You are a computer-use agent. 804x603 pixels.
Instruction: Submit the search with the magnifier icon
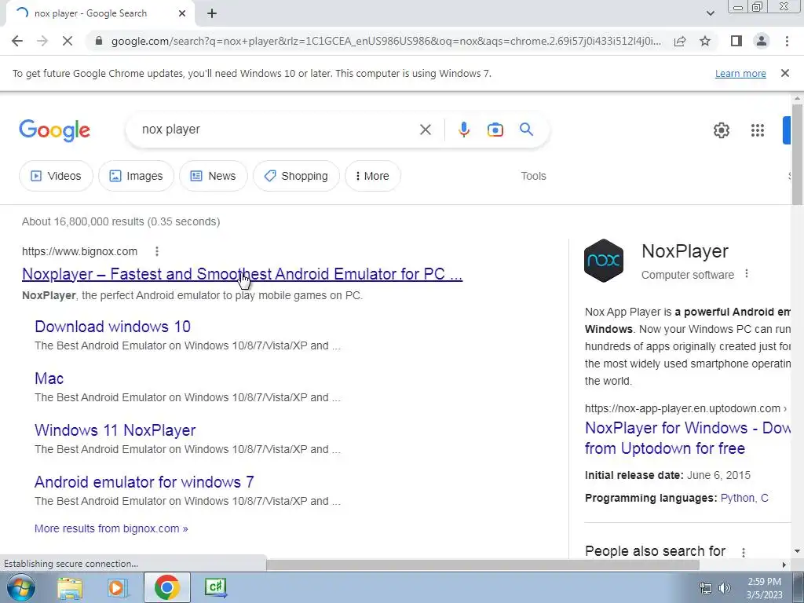coord(527,130)
